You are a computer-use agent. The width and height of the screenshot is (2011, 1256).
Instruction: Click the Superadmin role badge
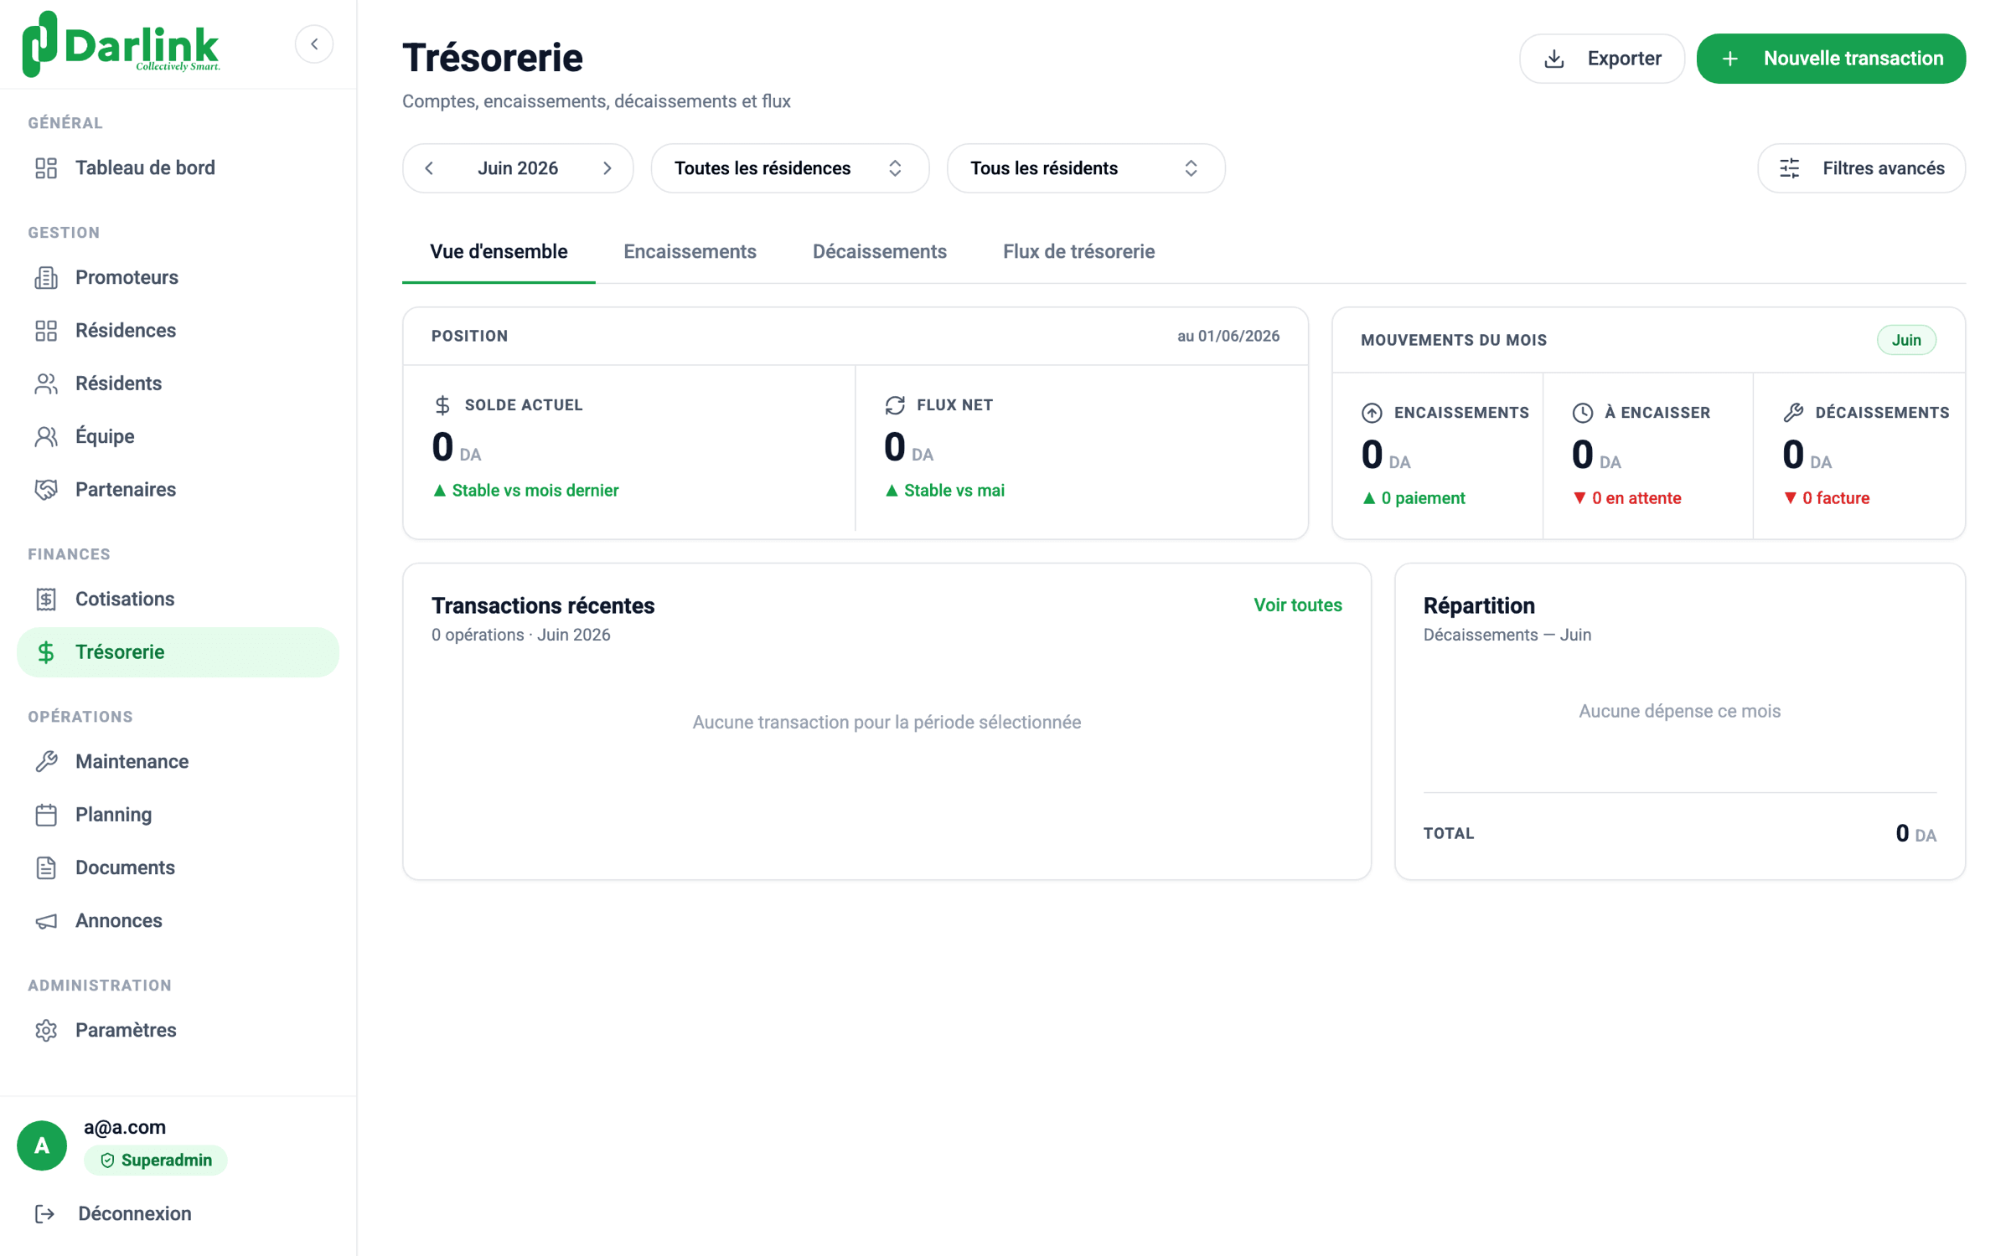pyautogui.click(x=156, y=1161)
